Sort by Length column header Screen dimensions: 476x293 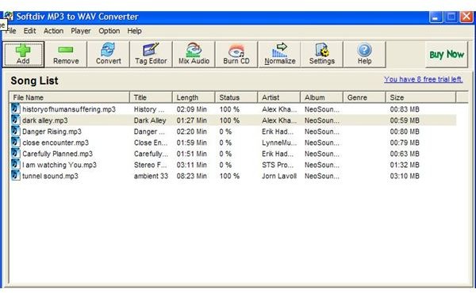tap(194, 97)
